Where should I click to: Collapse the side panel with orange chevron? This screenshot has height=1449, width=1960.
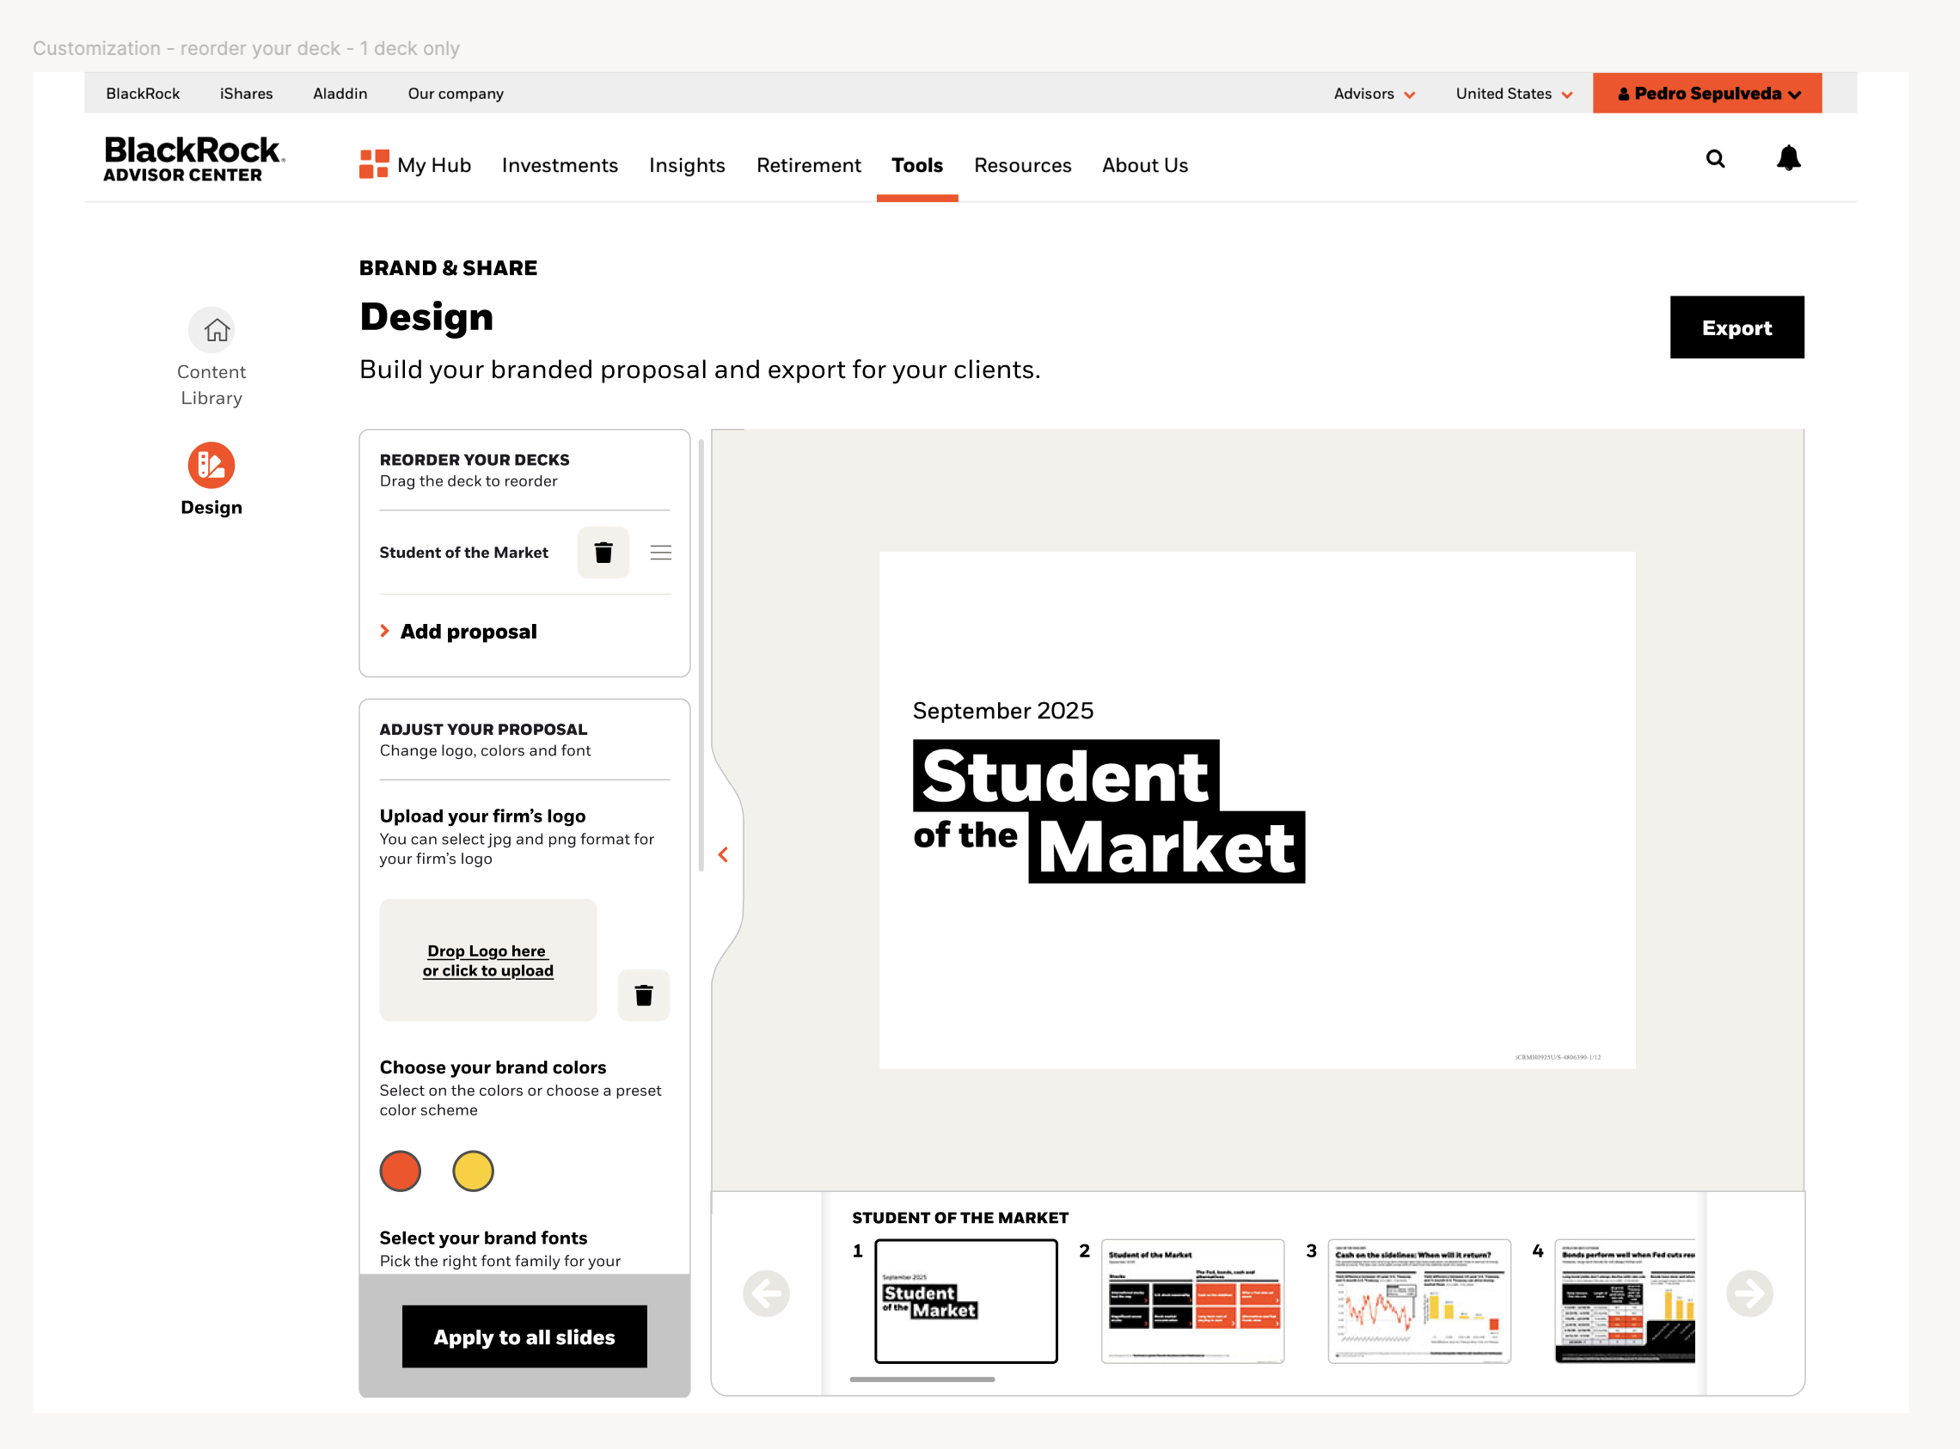click(723, 854)
